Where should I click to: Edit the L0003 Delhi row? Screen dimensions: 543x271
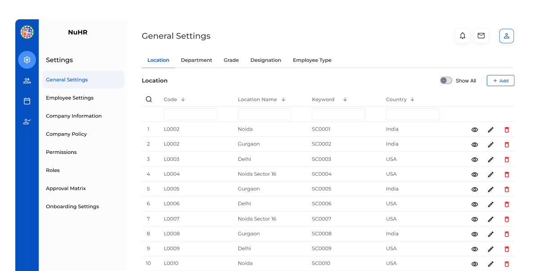490,159
